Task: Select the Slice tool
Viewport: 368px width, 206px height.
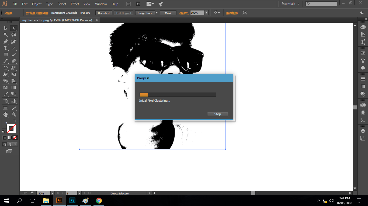Action: (14, 108)
